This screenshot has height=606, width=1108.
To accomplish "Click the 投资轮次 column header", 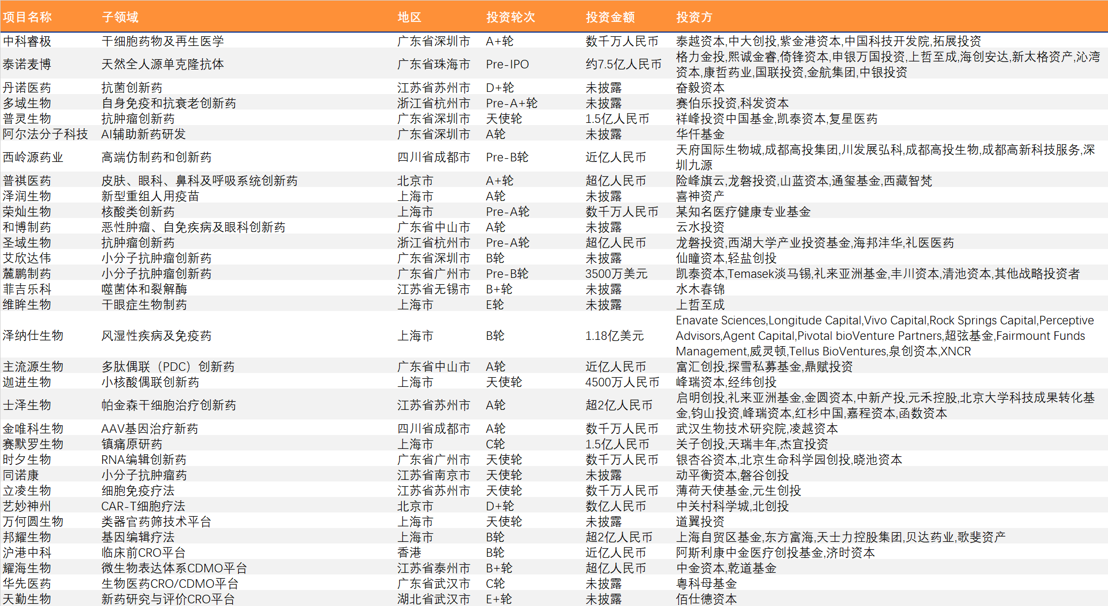I will click(x=510, y=17).
